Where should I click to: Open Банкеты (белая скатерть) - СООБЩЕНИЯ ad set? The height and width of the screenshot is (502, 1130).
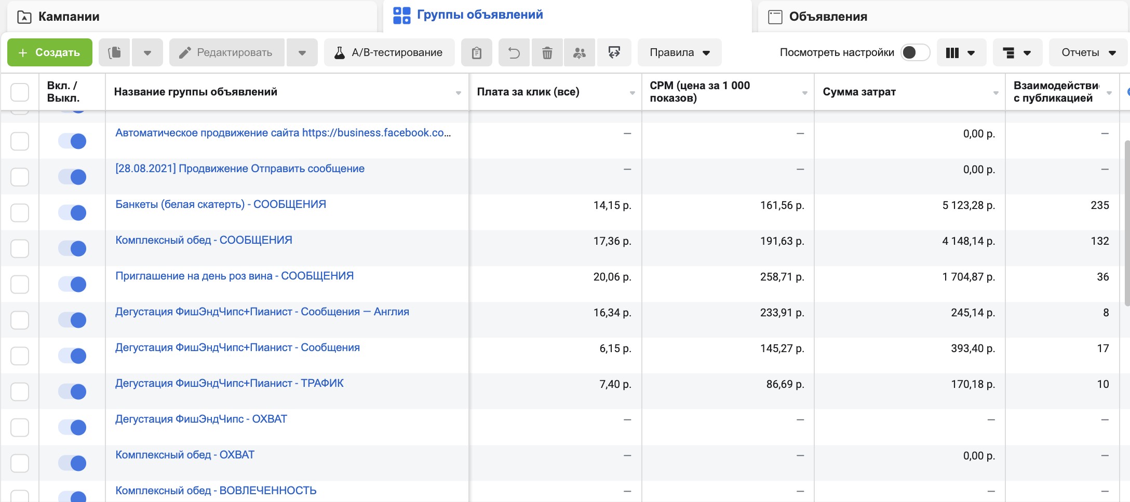(221, 204)
